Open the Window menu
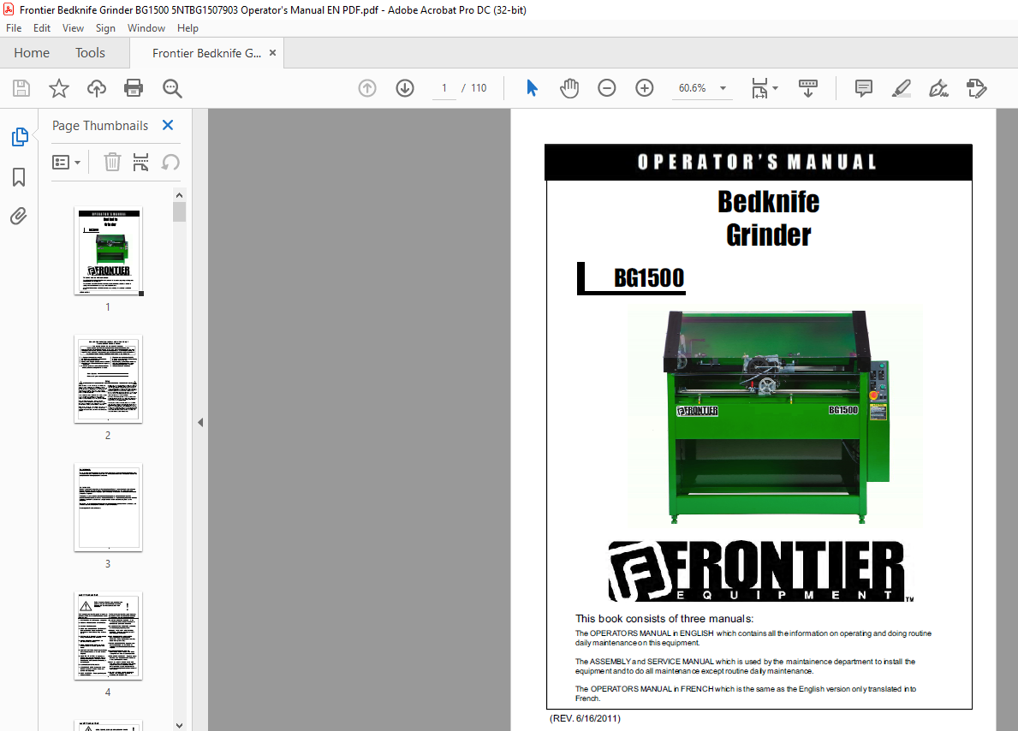 146,28
